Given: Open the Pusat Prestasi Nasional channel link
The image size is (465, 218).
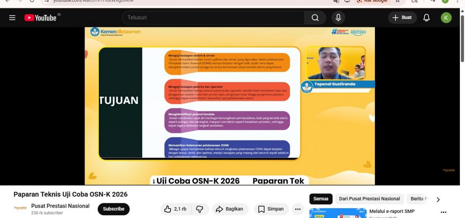Looking at the screenshot, I should (60, 206).
